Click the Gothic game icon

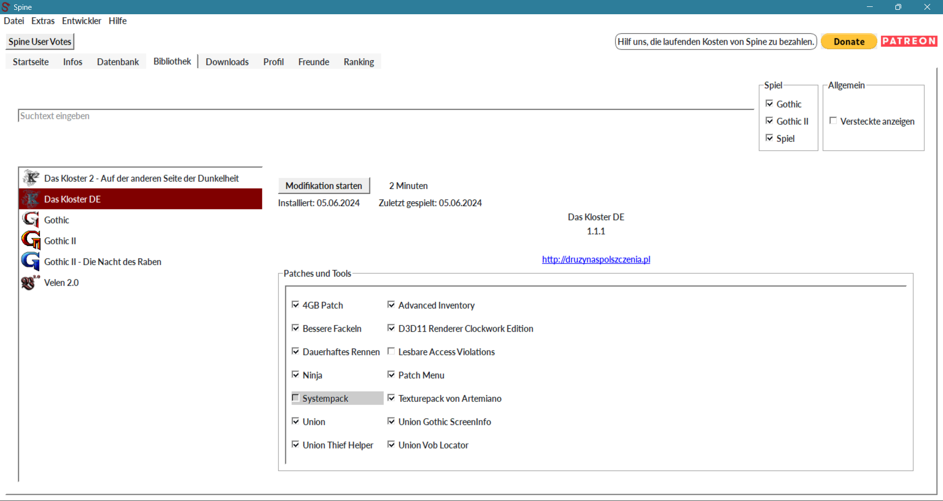(x=31, y=220)
